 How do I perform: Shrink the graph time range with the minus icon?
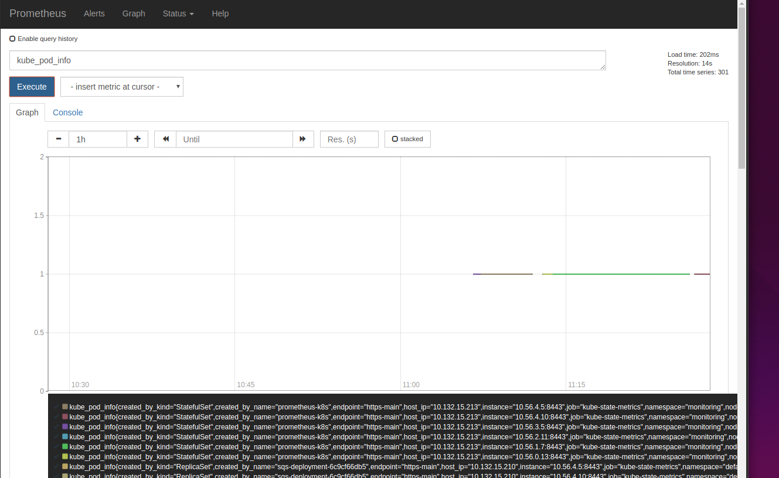[58, 139]
